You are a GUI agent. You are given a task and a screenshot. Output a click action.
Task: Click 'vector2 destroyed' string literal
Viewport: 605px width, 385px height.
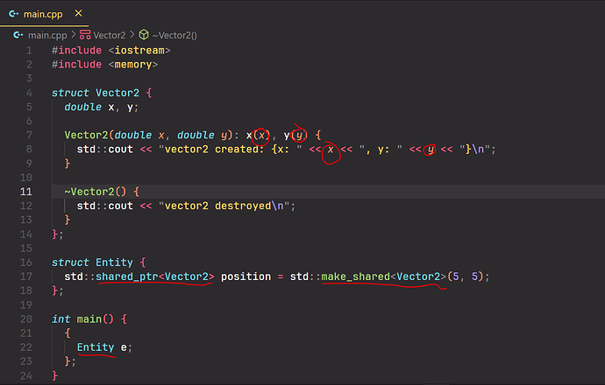(x=224, y=206)
